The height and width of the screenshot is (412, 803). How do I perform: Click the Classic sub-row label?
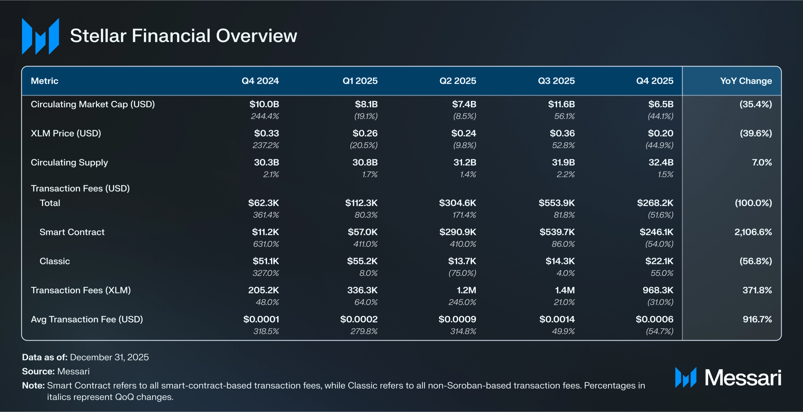[55, 261]
